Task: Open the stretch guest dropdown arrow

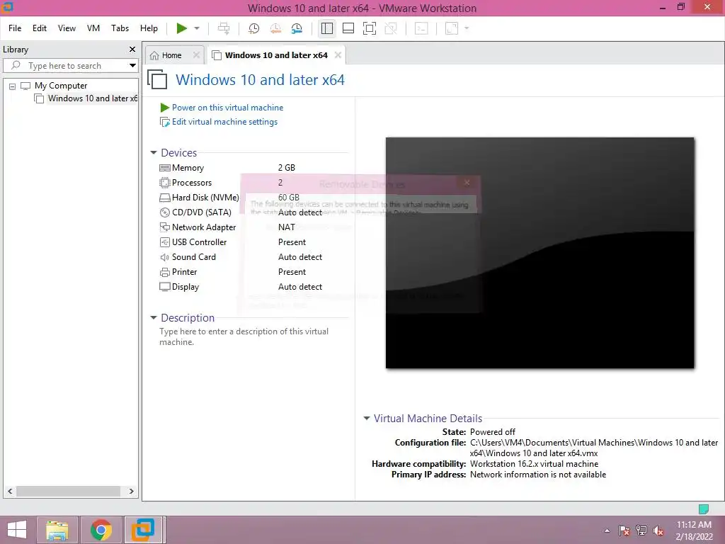Action: coord(467,28)
